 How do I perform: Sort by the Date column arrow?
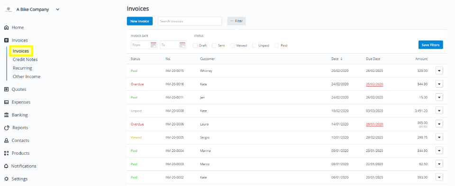342,59
